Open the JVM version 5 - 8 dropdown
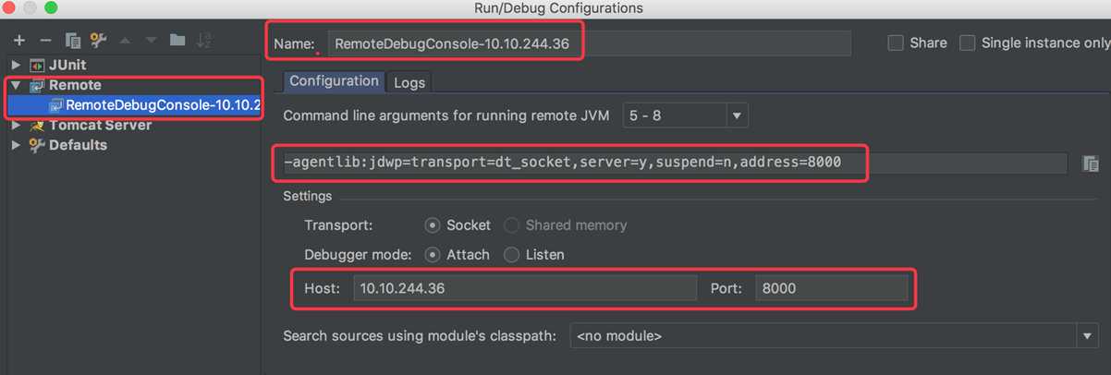1111x375 pixels. click(686, 115)
